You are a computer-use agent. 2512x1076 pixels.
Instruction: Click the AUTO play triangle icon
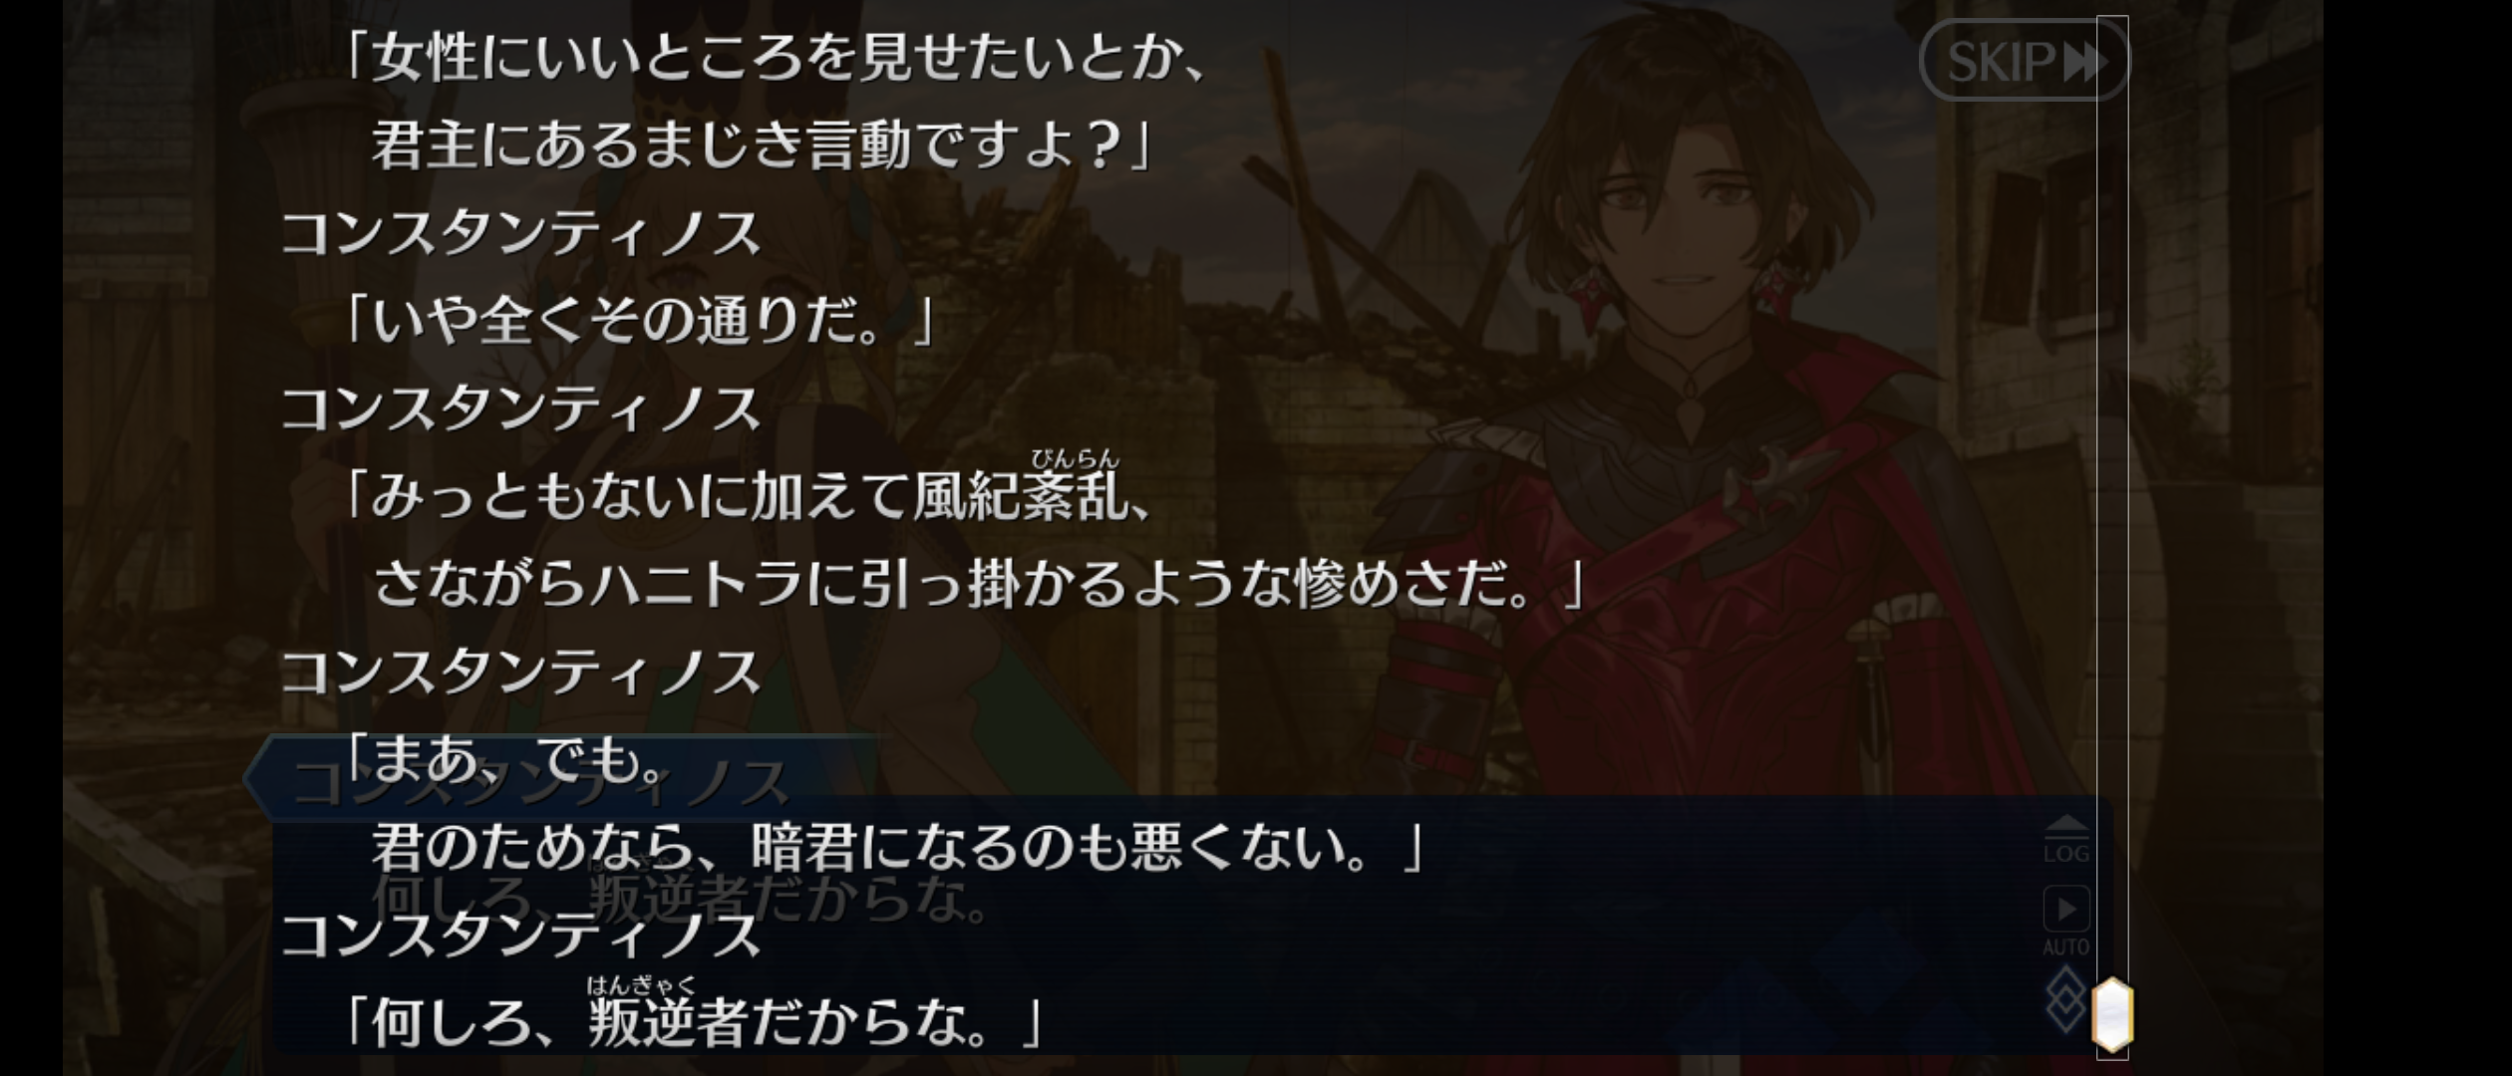[x=2065, y=909]
